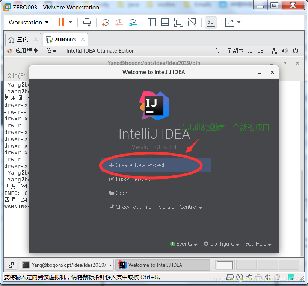Toggle the console view button in toolbar
The height and width of the screenshot is (286, 308).
pyautogui.click(x=211, y=23)
